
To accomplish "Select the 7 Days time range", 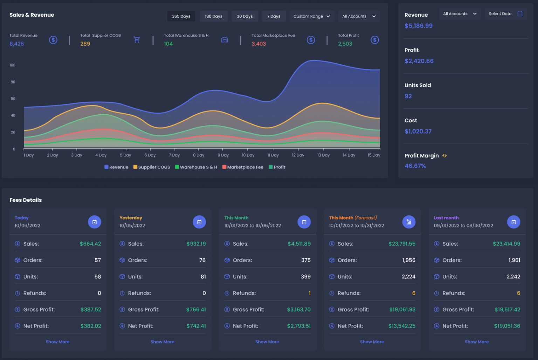I will (274, 16).
